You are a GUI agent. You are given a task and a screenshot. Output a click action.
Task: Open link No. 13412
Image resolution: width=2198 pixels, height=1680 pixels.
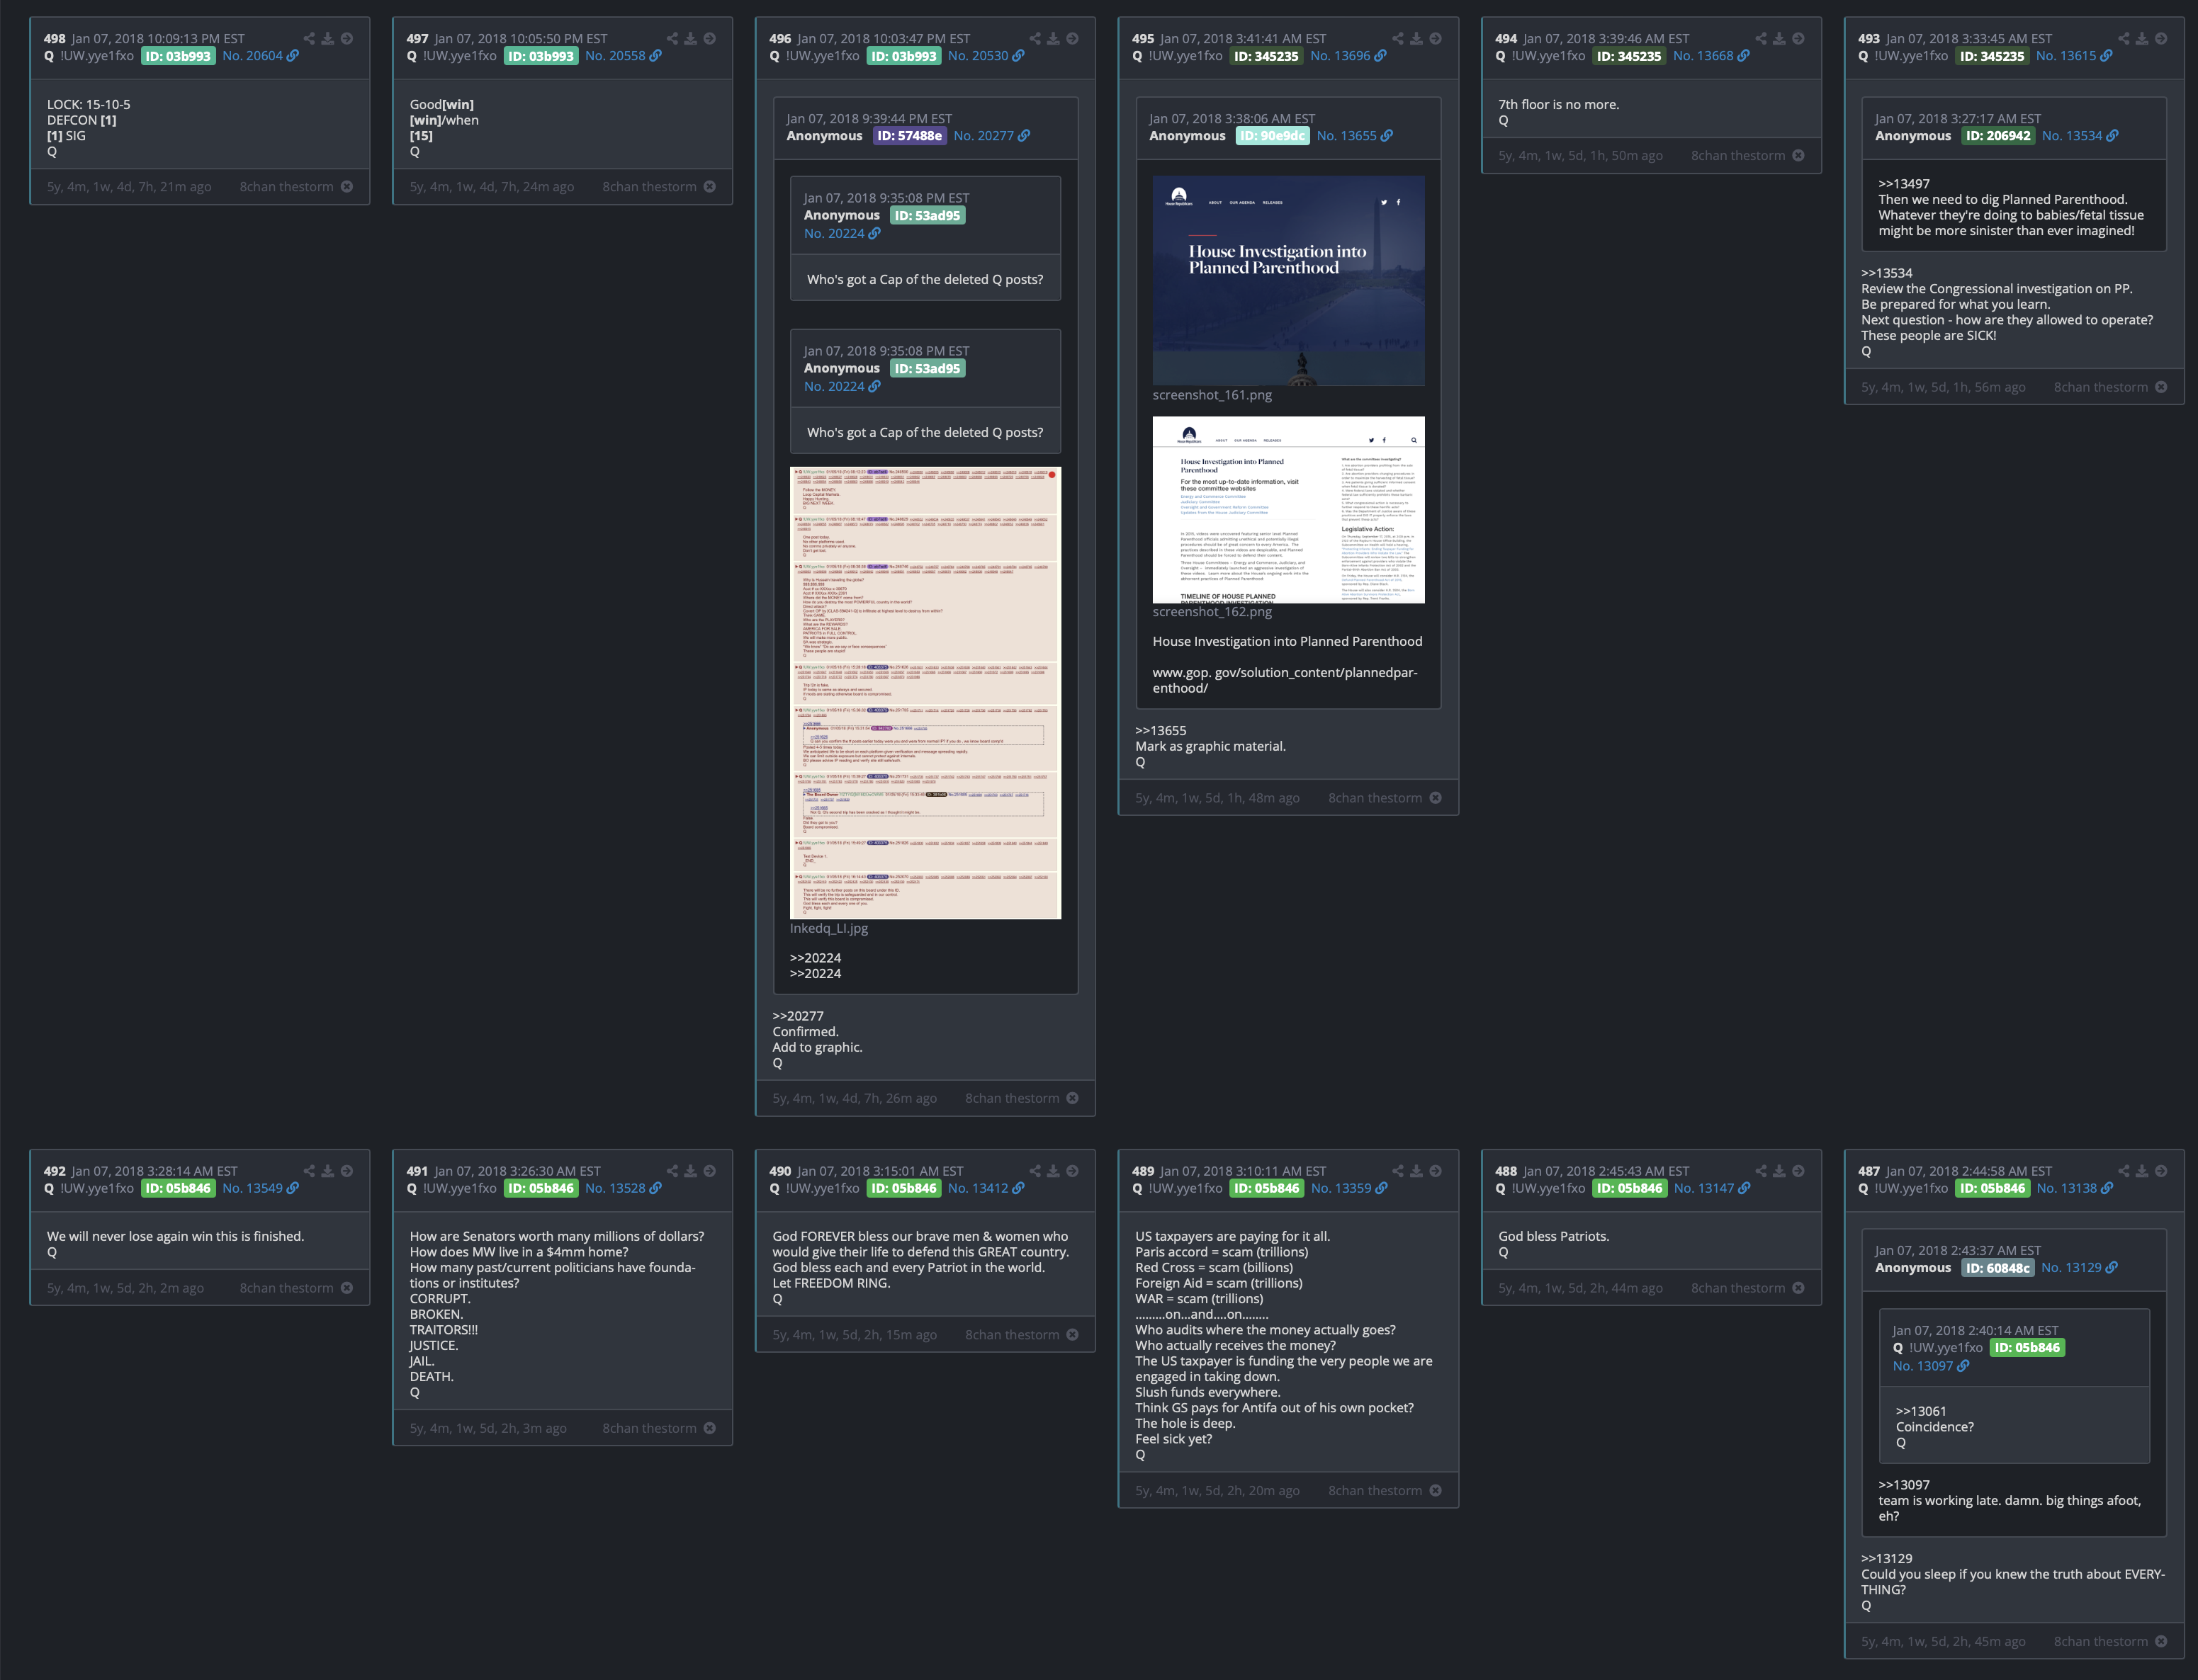coord(986,1188)
